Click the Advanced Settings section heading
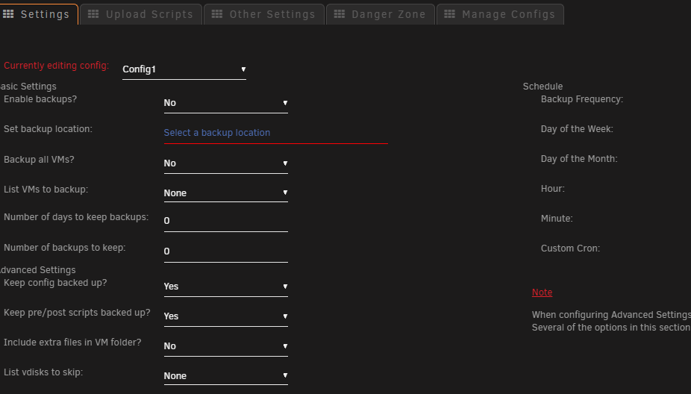Image resolution: width=691 pixels, height=394 pixels. click(38, 270)
